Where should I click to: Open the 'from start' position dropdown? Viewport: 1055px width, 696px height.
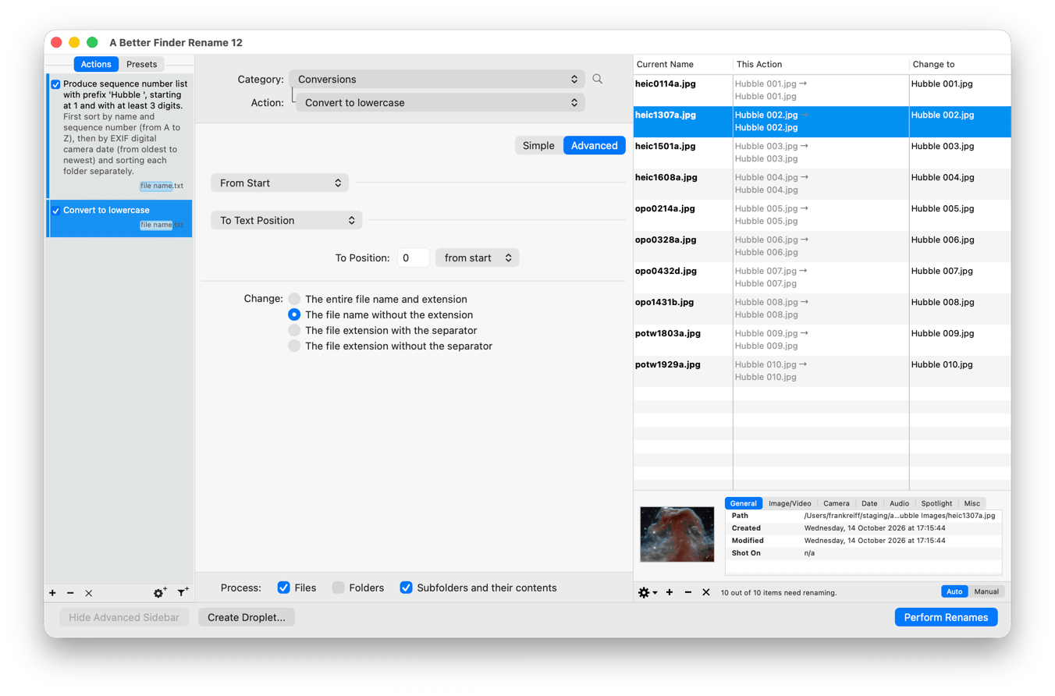(478, 257)
